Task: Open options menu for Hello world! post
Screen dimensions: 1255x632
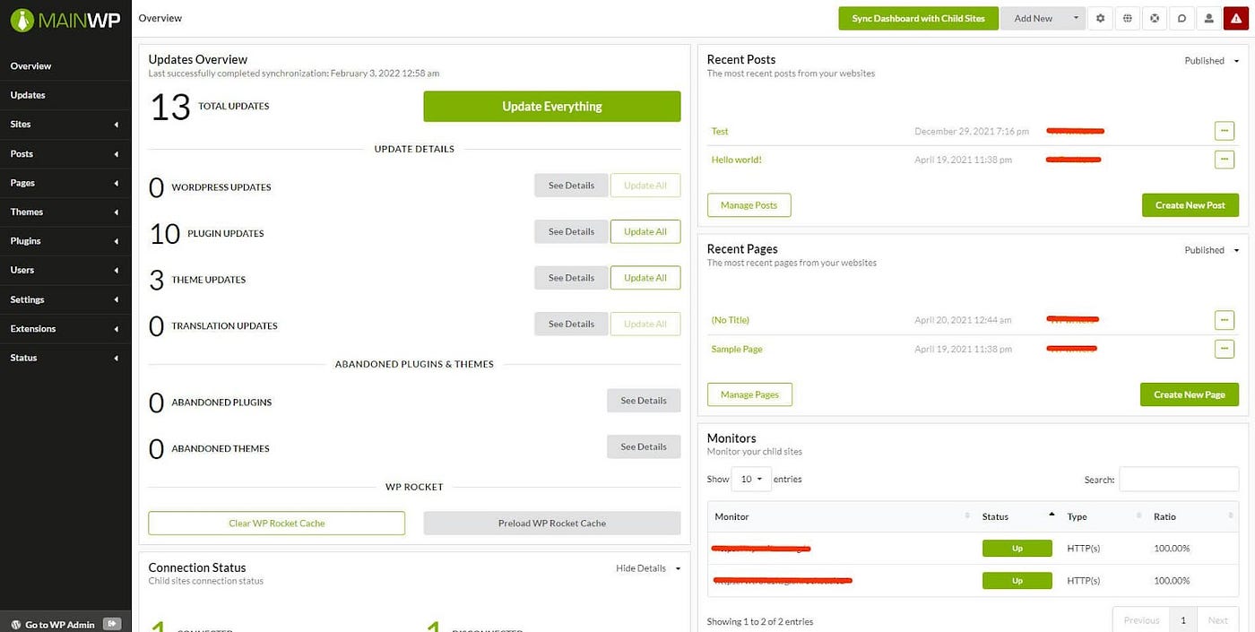Action: [x=1225, y=160]
